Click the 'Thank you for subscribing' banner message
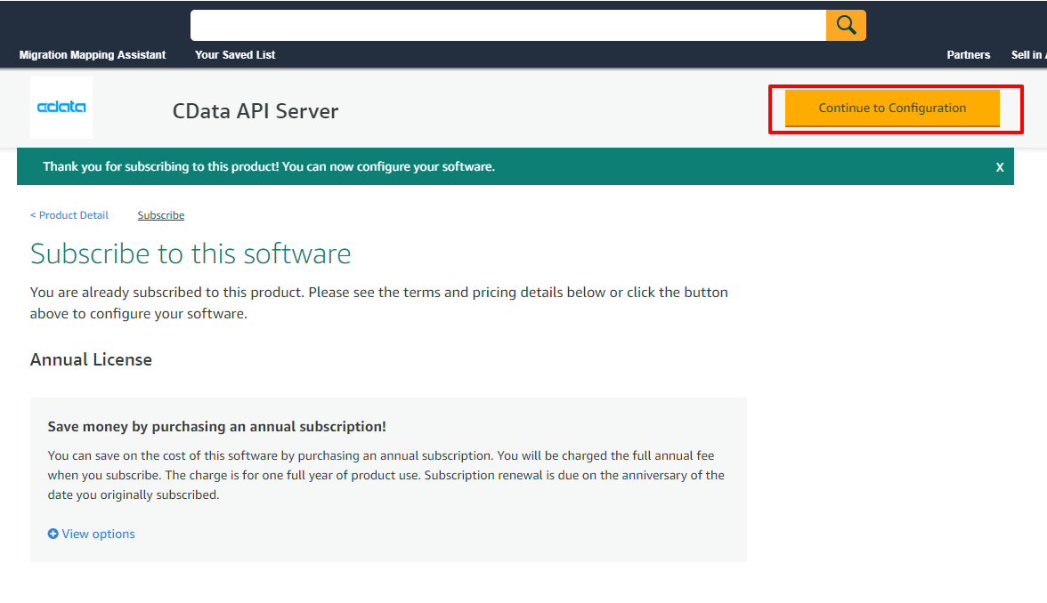This screenshot has height=603, width=1047. click(x=269, y=167)
